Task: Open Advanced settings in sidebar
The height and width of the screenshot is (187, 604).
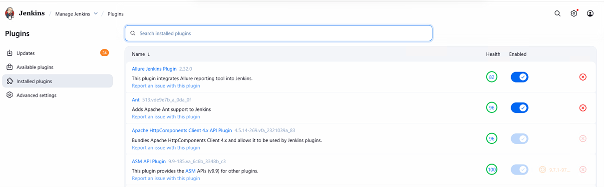Action: pyautogui.click(x=57, y=95)
